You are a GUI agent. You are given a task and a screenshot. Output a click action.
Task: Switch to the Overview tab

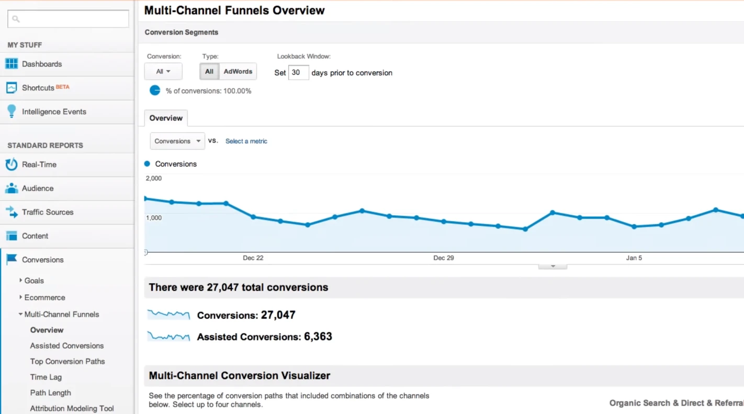coord(165,118)
